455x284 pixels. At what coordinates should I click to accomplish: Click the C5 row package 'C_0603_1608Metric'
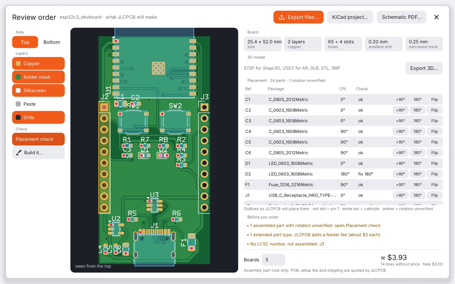point(288,142)
